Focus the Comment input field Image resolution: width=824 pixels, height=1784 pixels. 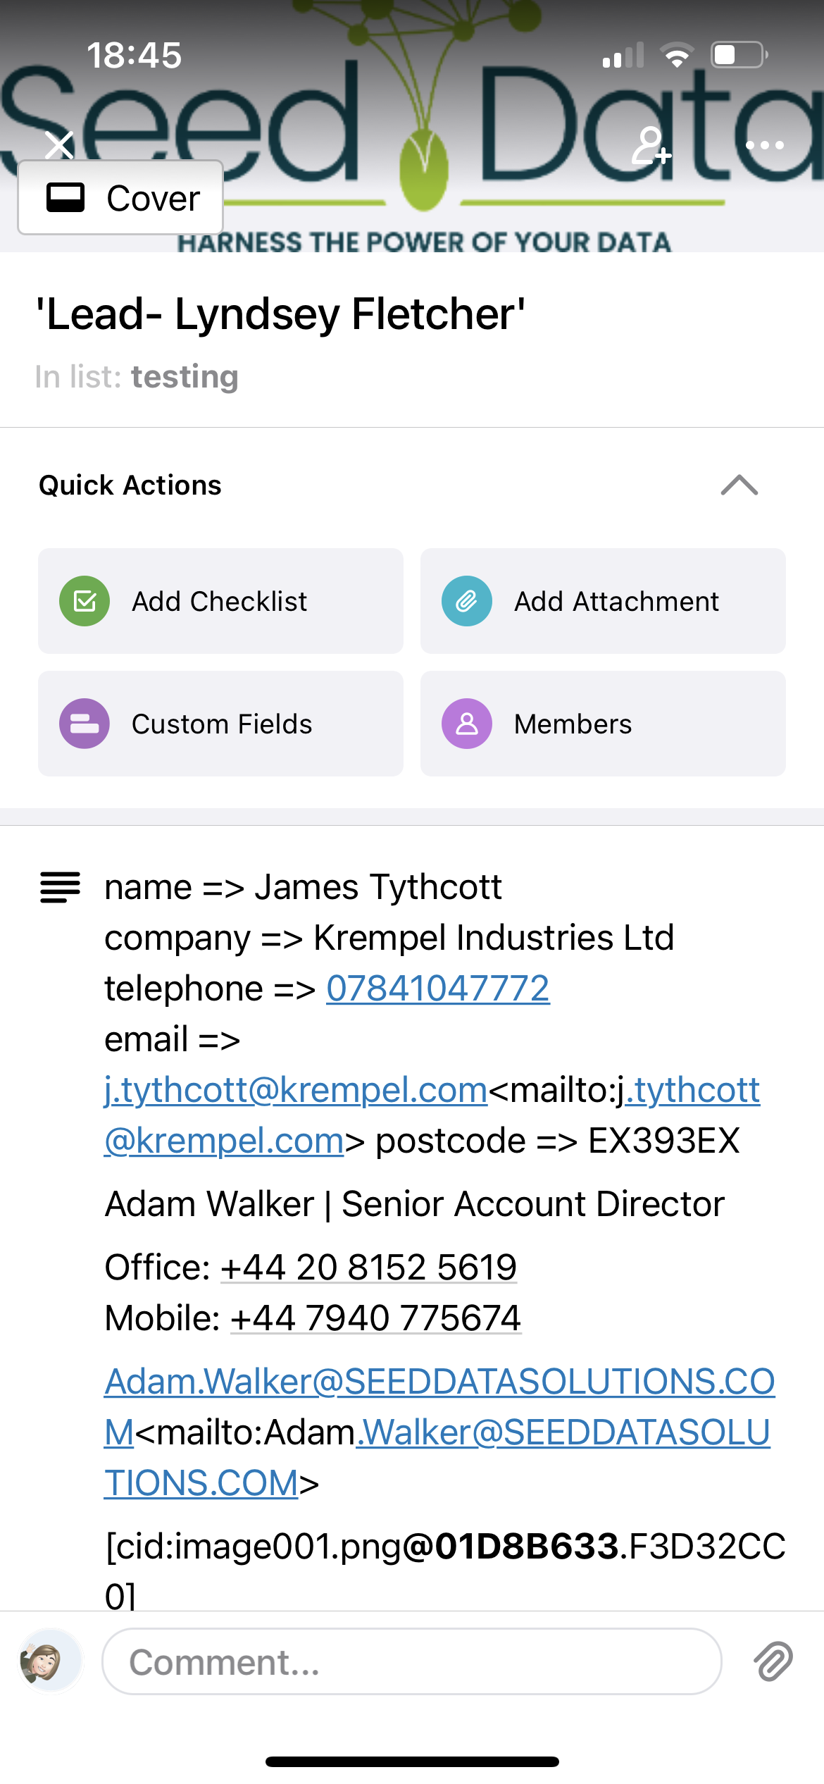pyautogui.click(x=411, y=1661)
